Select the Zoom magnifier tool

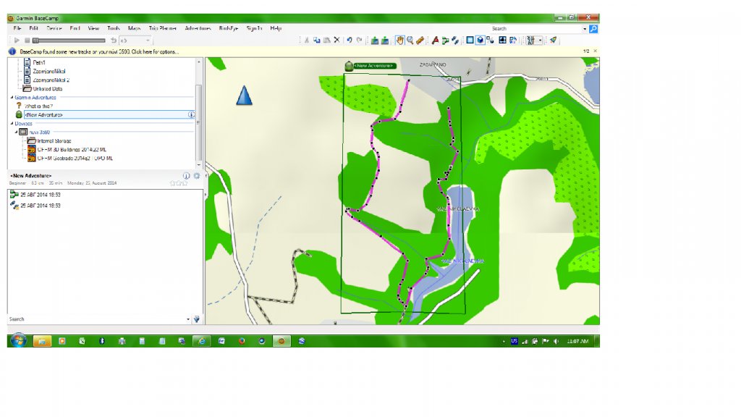click(410, 41)
